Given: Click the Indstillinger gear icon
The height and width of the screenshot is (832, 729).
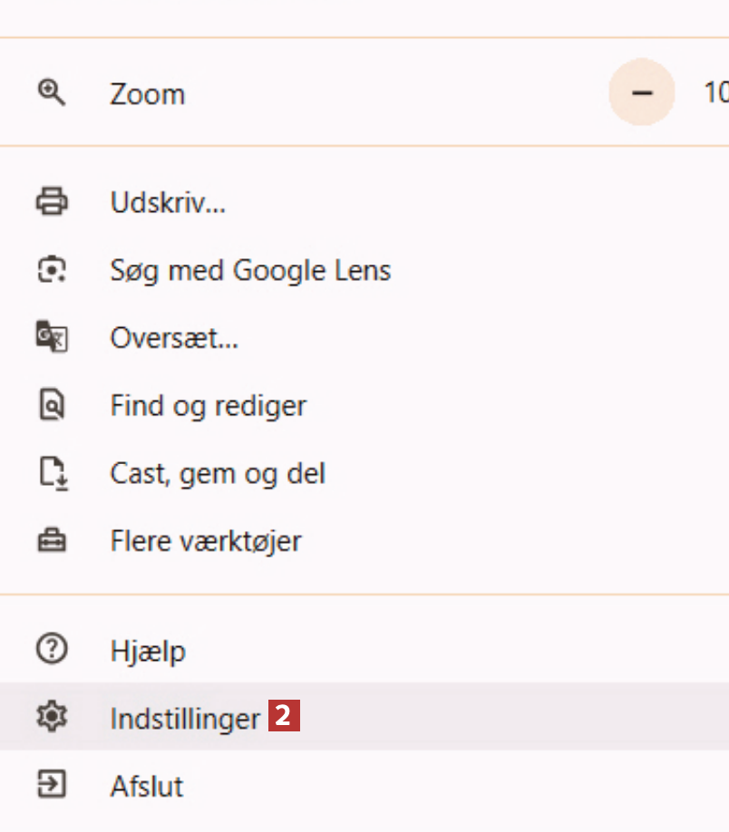Looking at the screenshot, I should pos(51,718).
